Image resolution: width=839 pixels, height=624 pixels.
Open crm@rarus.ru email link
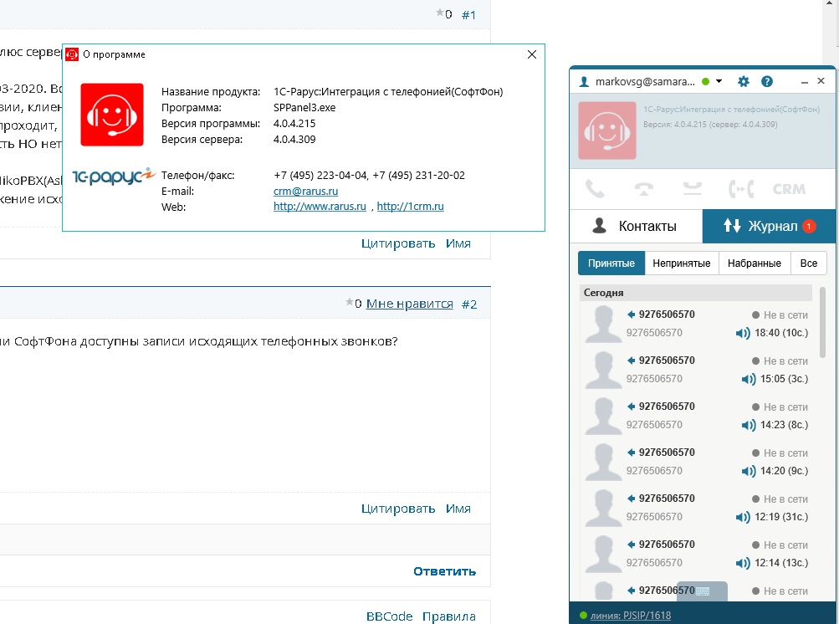305,191
